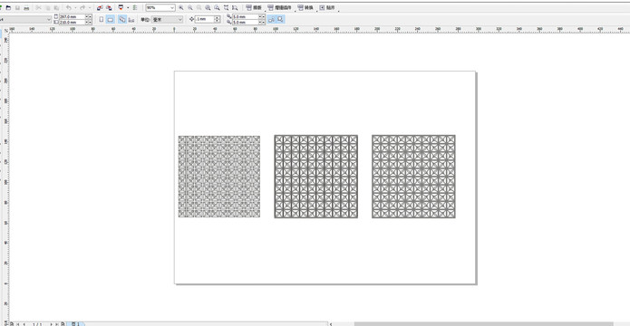
Task: Click the 排版 toolbar button
Action: pos(254,7)
